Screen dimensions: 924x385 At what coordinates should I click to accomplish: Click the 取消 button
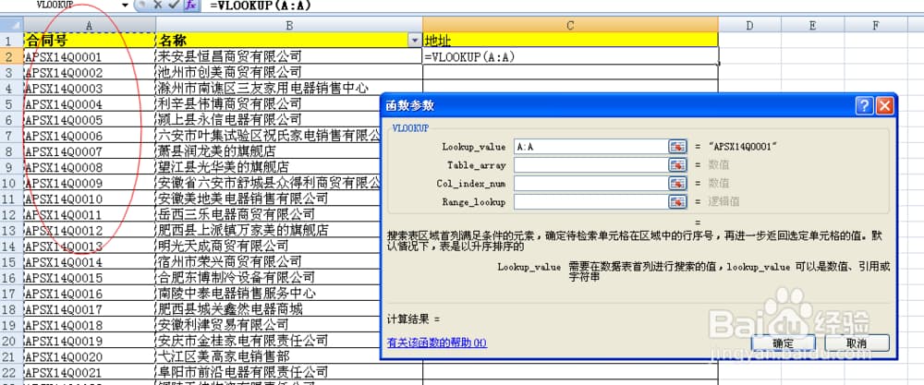click(857, 343)
